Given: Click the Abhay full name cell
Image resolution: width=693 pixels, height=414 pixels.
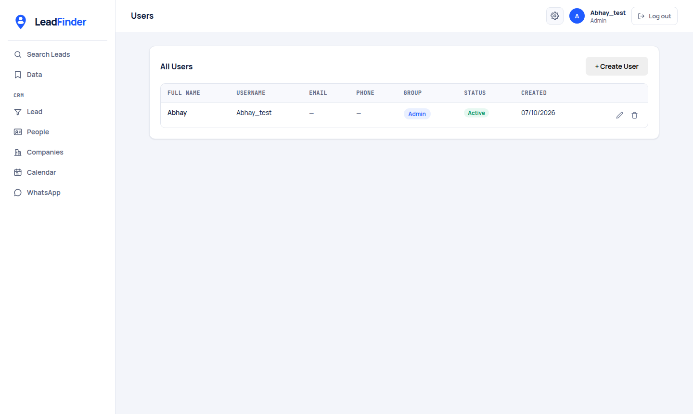Looking at the screenshot, I should pos(177,113).
